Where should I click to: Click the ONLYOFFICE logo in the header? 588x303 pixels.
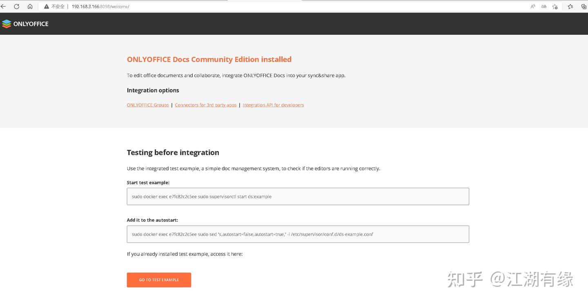[x=25, y=23]
